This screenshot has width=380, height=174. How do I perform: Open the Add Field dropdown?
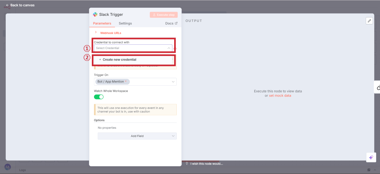coord(137,136)
